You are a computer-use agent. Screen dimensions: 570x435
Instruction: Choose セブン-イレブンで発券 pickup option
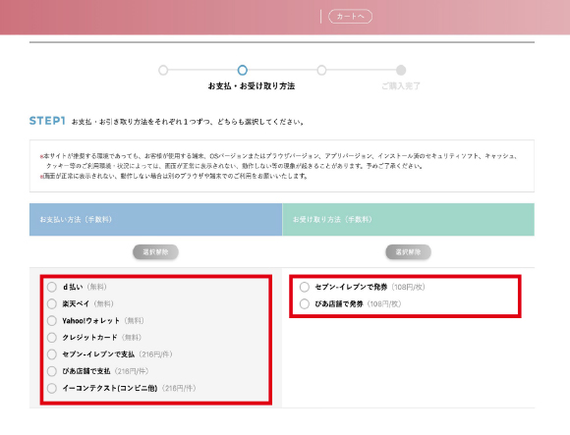pos(305,287)
